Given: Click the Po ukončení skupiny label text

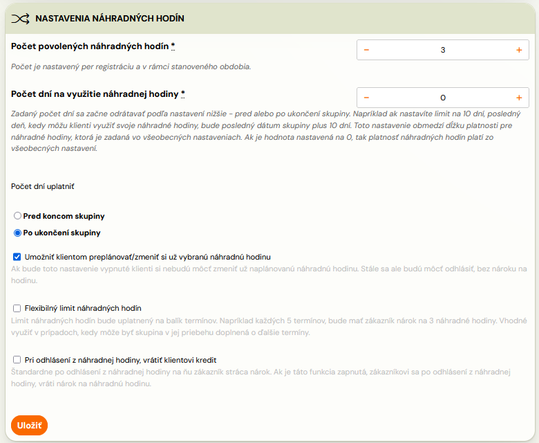Looking at the screenshot, I should click(62, 233).
